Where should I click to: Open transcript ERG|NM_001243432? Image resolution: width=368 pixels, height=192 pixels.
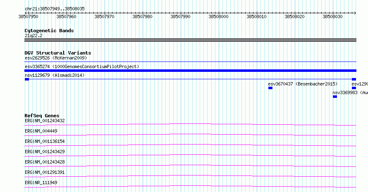[45, 121]
